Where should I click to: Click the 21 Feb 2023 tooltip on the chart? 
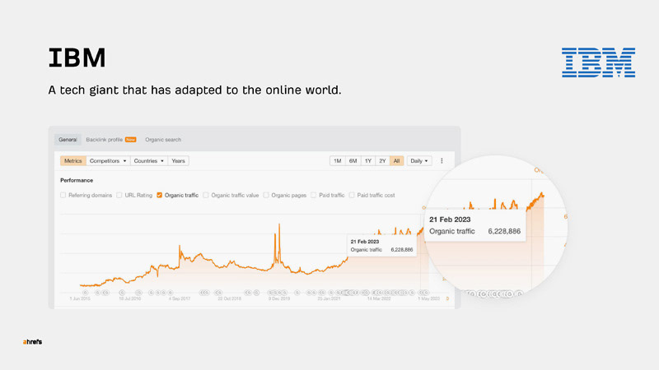381,246
